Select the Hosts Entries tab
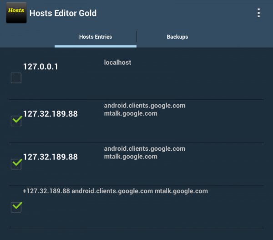273x240 pixels. click(x=96, y=37)
